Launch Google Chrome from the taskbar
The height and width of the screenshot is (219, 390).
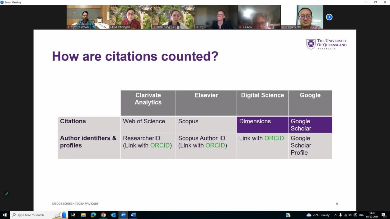[103, 215]
